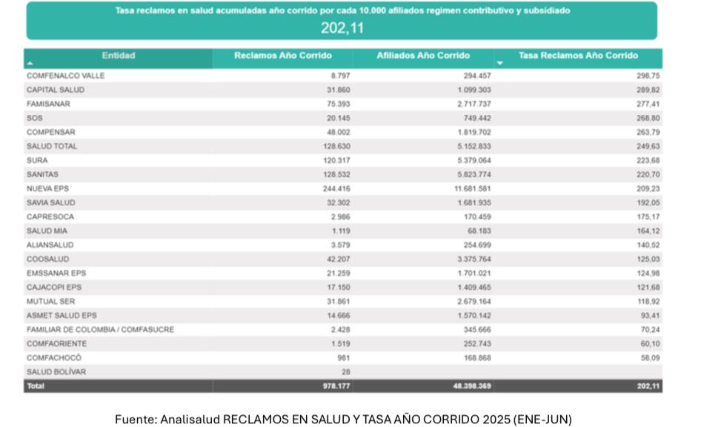Sort by Reclamos Año Corrido column header
This screenshot has height=427, width=701.
(282, 56)
